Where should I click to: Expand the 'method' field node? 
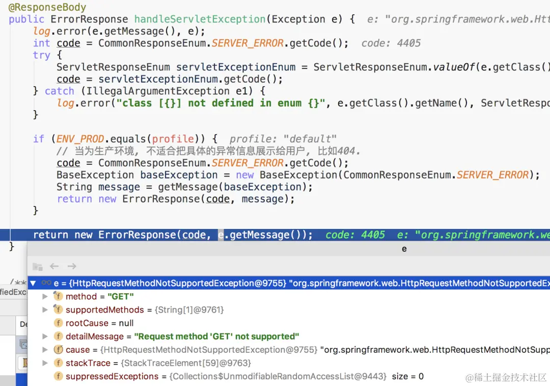pos(44,296)
